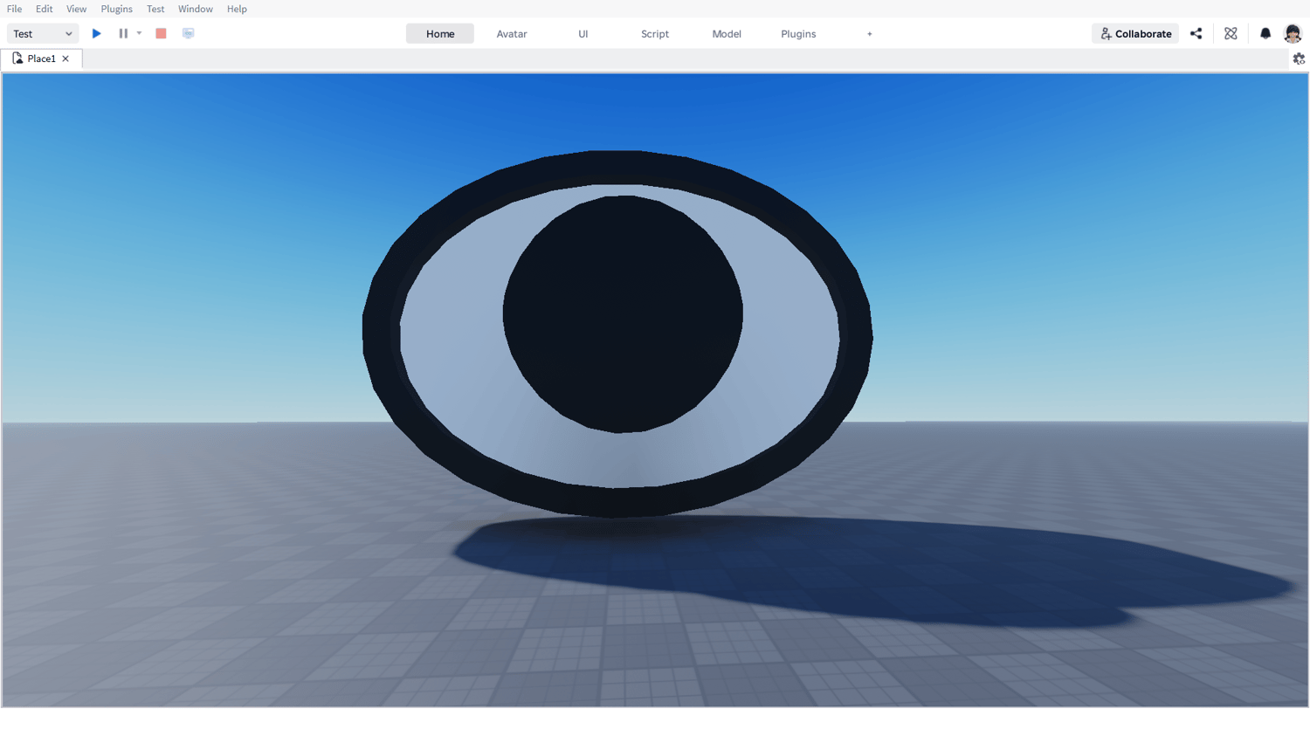Open the View menu
The image size is (1310, 736).
[x=76, y=9]
